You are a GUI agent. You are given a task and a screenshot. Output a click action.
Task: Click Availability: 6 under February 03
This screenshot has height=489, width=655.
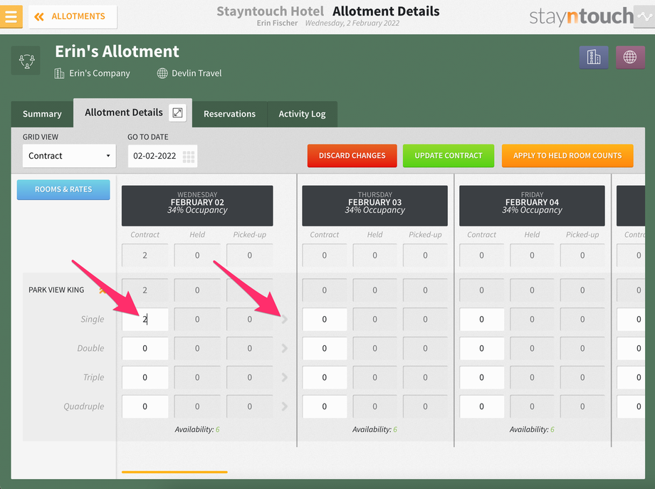coord(374,429)
